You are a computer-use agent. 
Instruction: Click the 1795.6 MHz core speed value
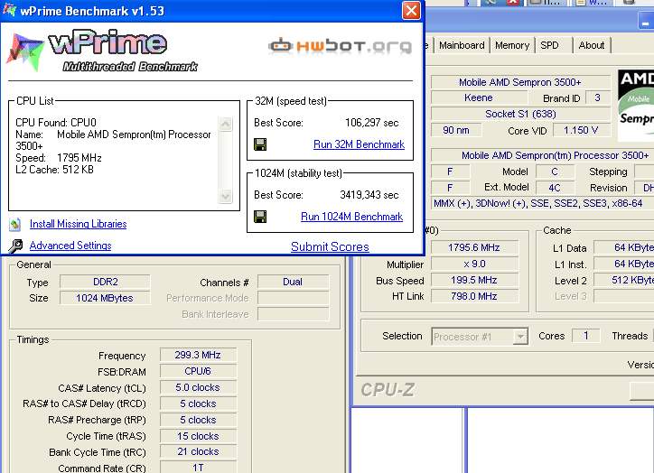coord(474,247)
